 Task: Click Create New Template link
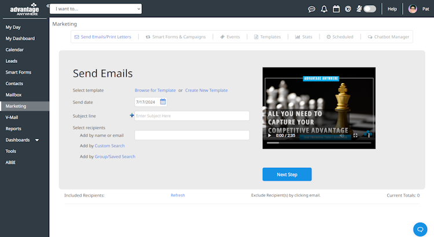[207, 90]
